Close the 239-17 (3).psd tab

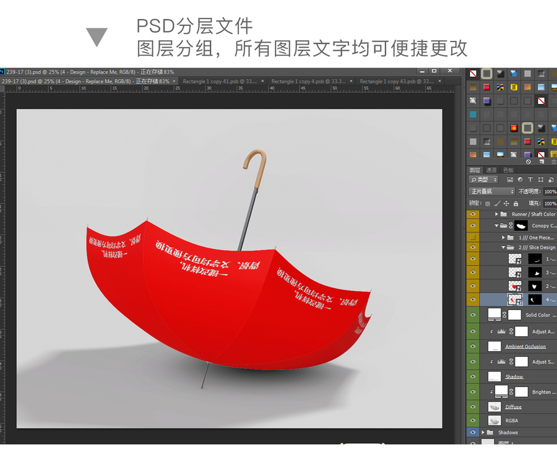click(x=174, y=81)
